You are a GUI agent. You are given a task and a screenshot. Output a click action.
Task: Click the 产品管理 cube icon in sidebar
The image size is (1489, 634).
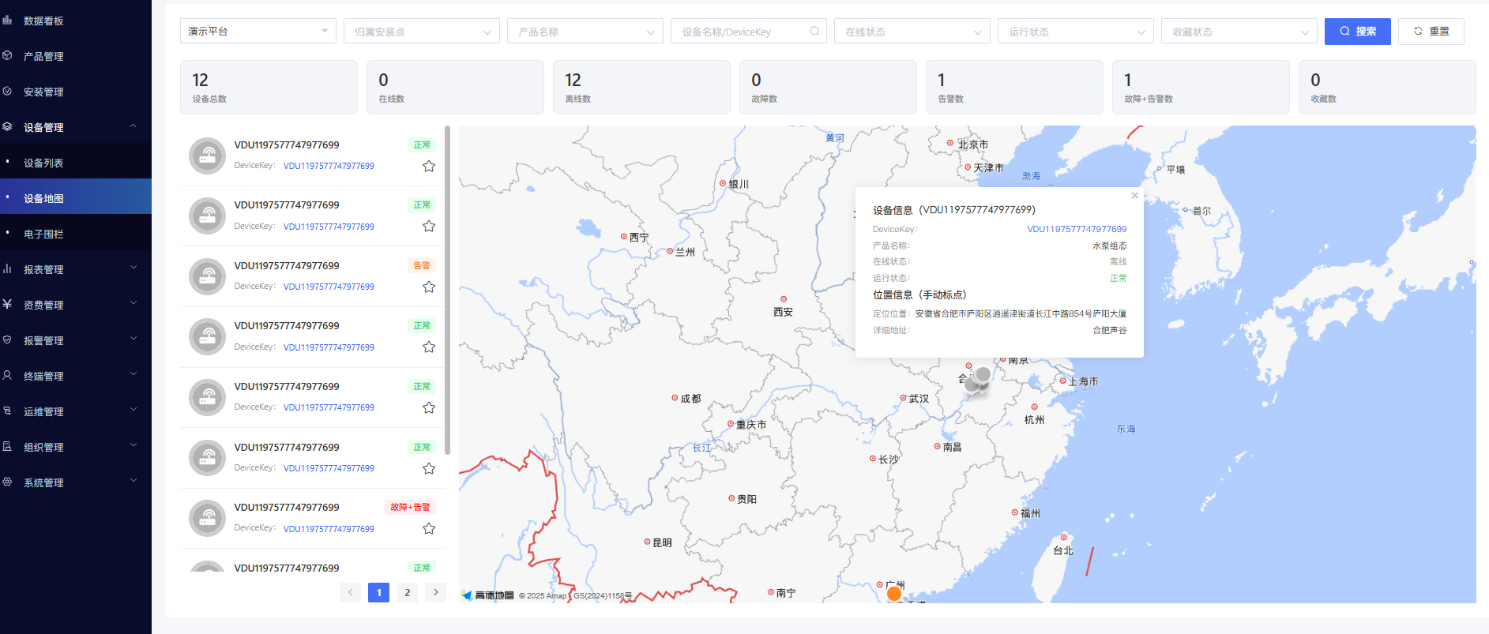[x=8, y=56]
